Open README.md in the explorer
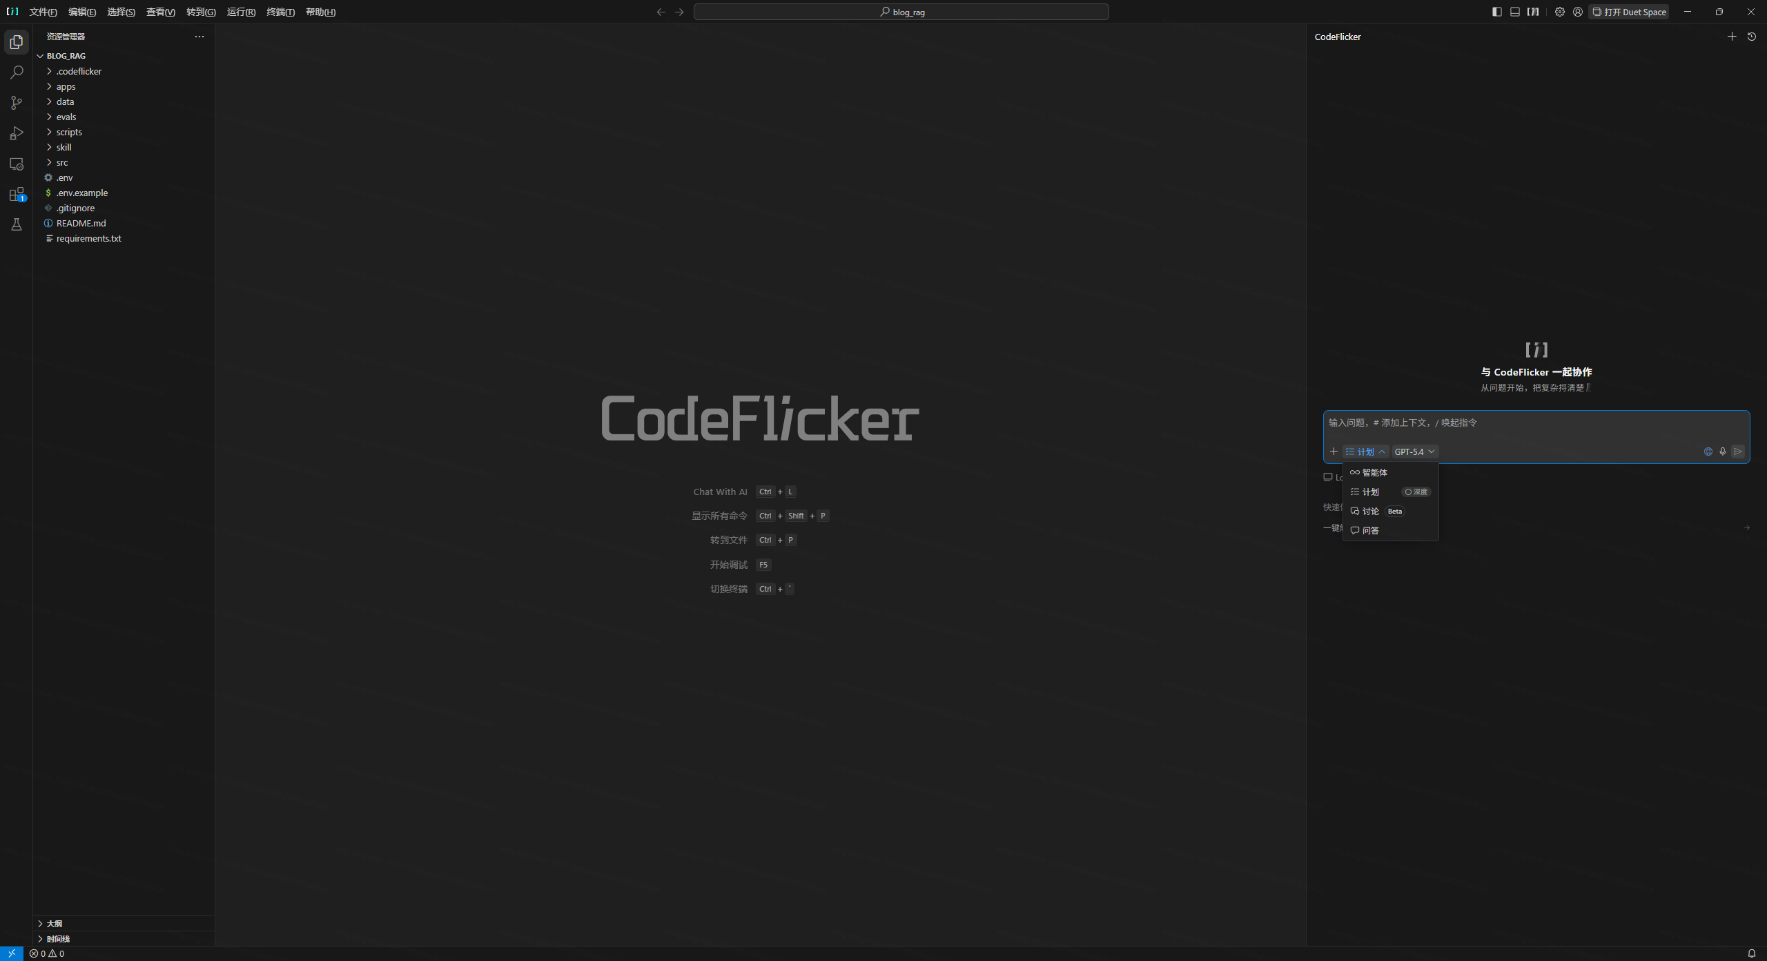This screenshot has width=1767, height=961. click(81, 223)
